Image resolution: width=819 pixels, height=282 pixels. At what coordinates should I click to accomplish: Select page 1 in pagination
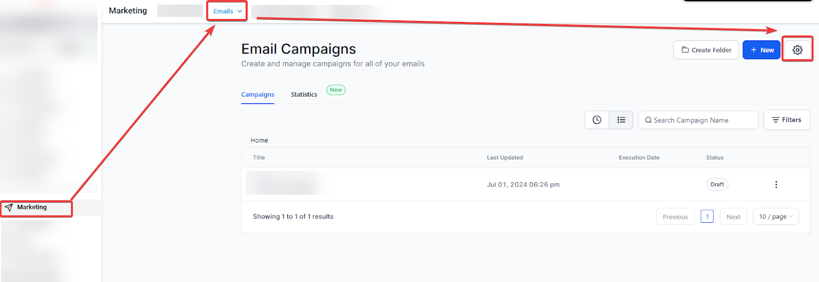click(707, 216)
